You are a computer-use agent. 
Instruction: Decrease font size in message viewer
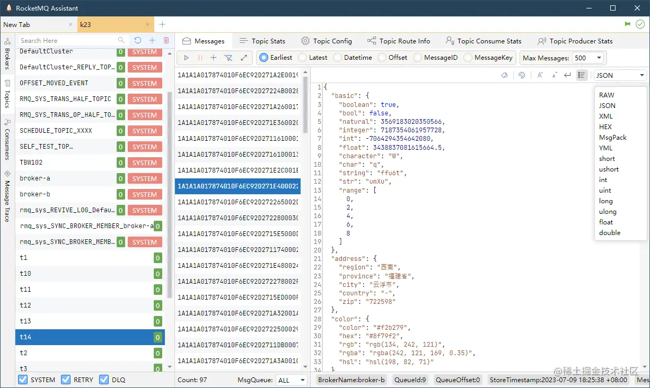555,75
